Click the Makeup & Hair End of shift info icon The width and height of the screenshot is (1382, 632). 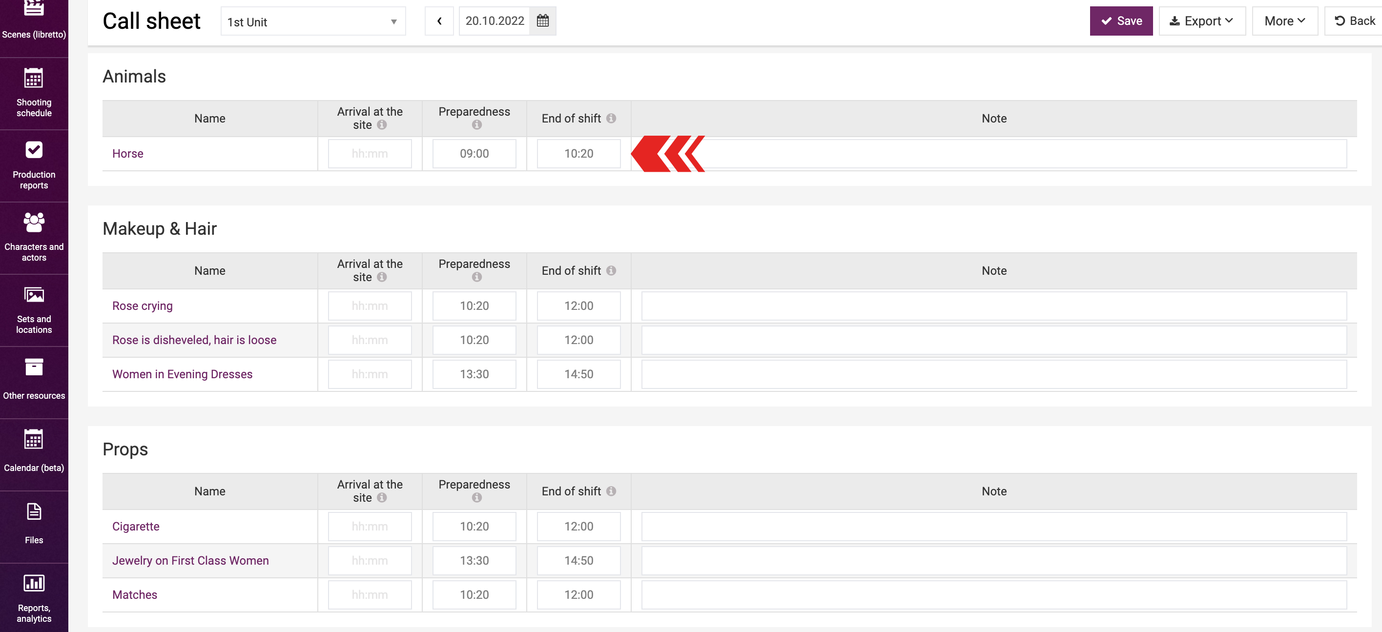click(611, 270)
